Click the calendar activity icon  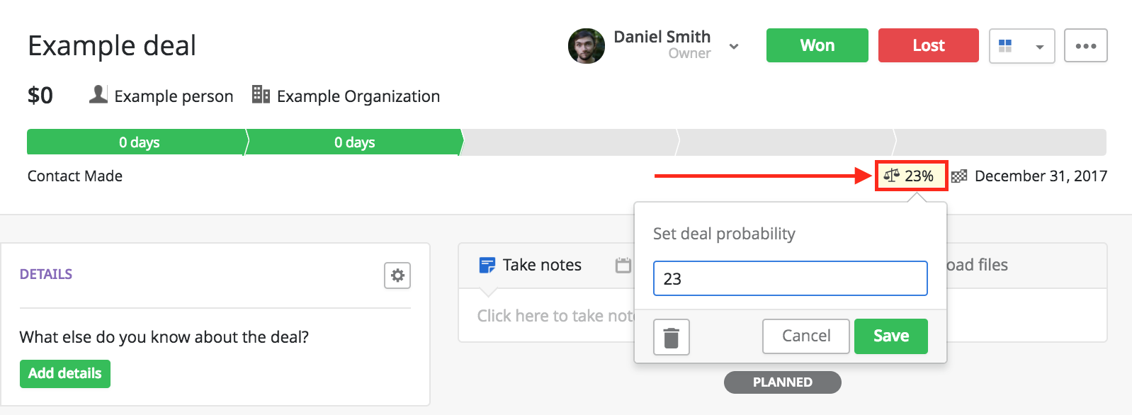click(x=623, y=266)
